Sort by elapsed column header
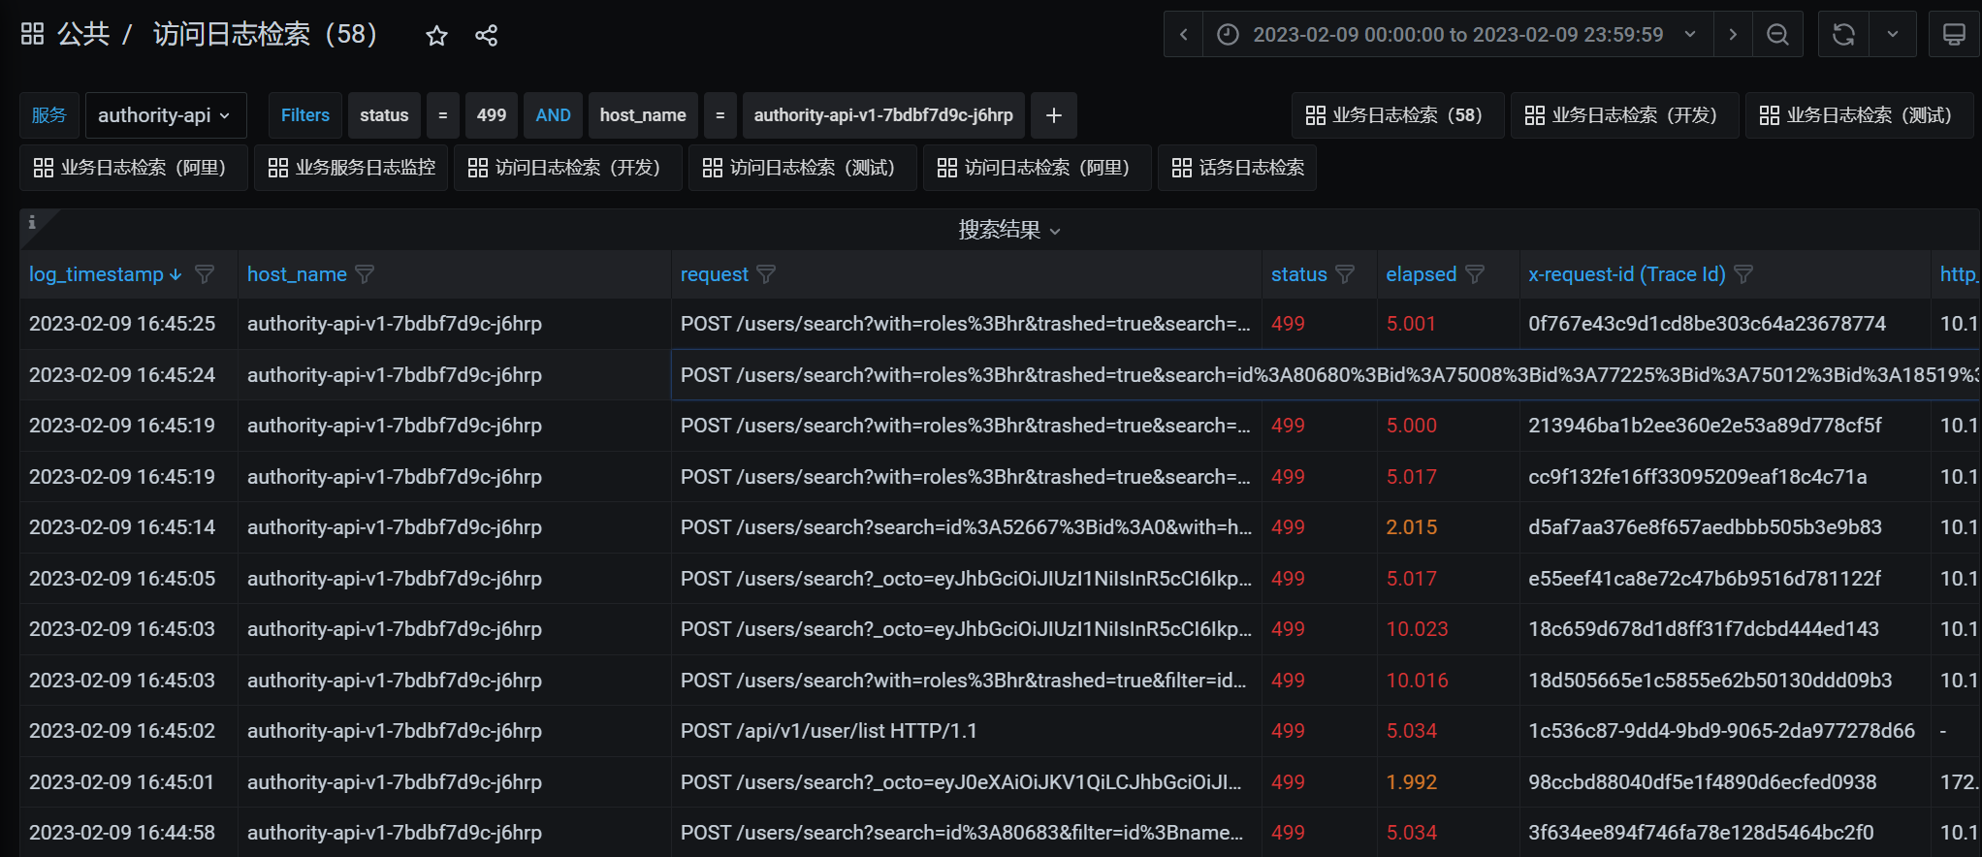1982x857 pixels. coord(1421,274)
